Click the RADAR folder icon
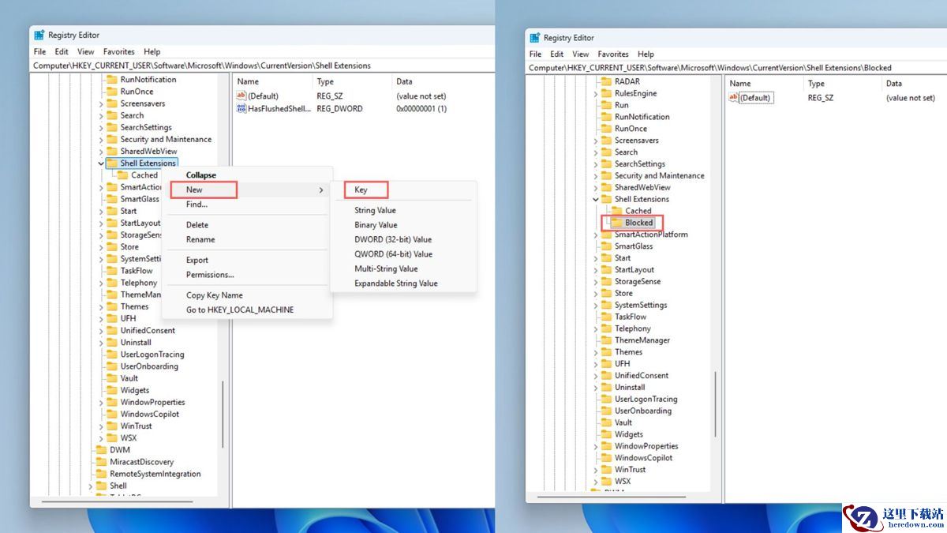This screenshot has width=947, height=533. [x=606, y=81]
